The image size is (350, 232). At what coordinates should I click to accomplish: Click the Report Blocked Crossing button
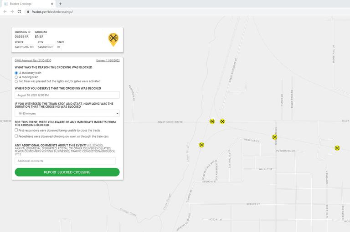[67, 172]
